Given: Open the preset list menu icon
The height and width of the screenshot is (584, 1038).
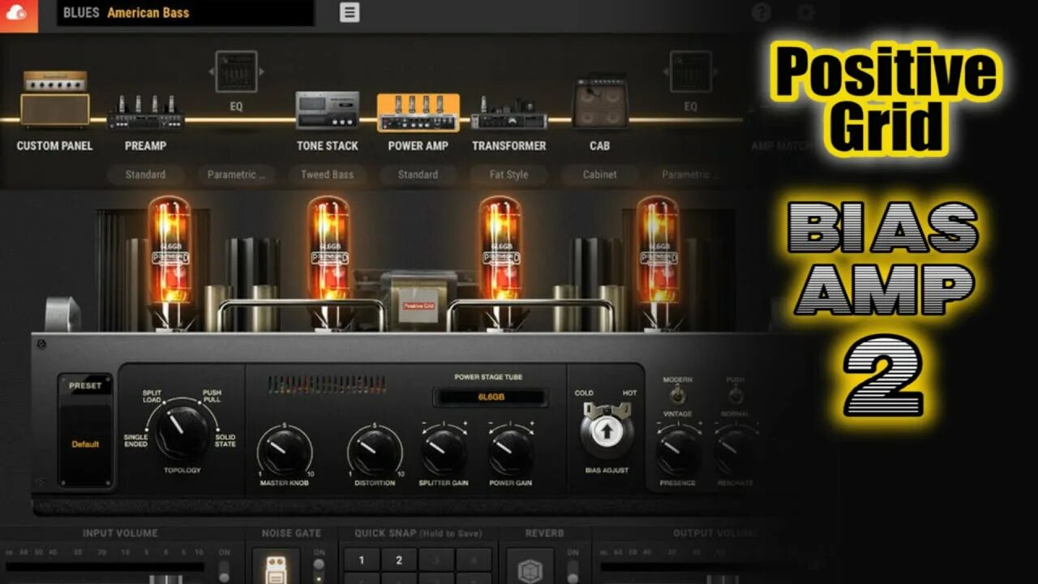Looking at the screenshot, I should pyautogui.click(x=350, y=12).
